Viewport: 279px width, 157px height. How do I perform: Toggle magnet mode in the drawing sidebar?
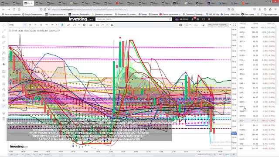click(x=4, y=84)
